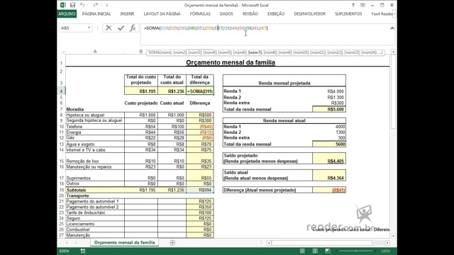Select the sheet tab Orçamento mensal da família
The height and width of the screenshot is (255, 454).
tap(125, 242)
